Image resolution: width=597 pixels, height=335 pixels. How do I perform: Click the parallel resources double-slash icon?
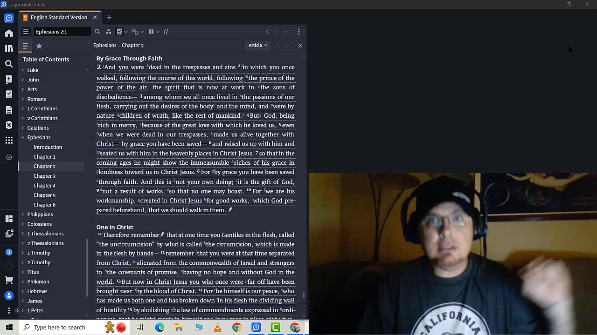[x=166, y=32]
